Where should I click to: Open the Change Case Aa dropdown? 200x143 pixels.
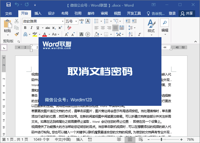pyautogui.click(x=56, y=34)
